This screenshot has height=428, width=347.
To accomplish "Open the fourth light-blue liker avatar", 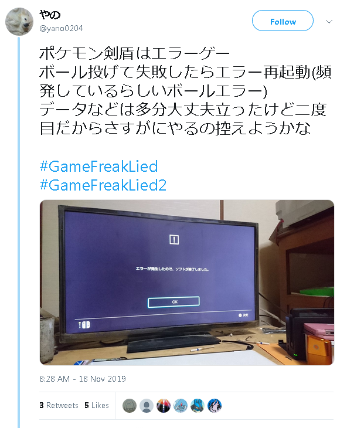I will tap(181, 406).
